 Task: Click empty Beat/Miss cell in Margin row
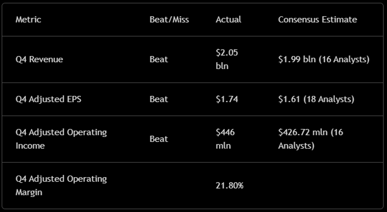(177, 185)
